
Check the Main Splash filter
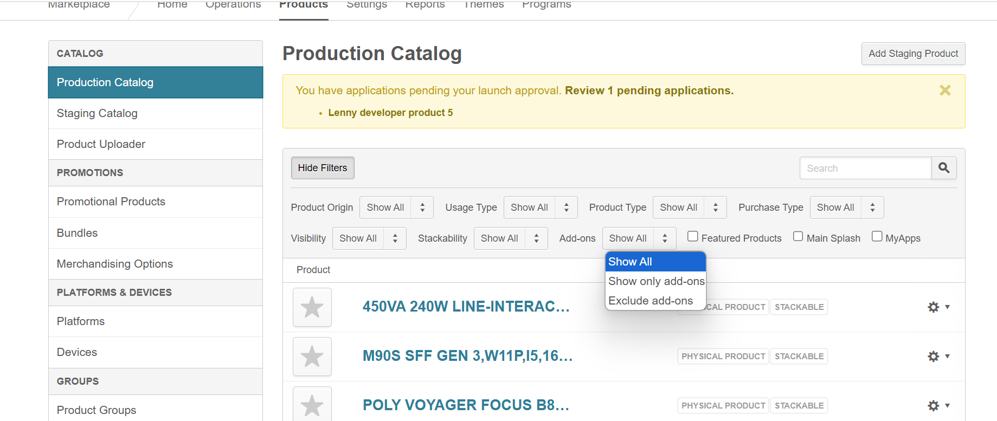click(798, 236)
